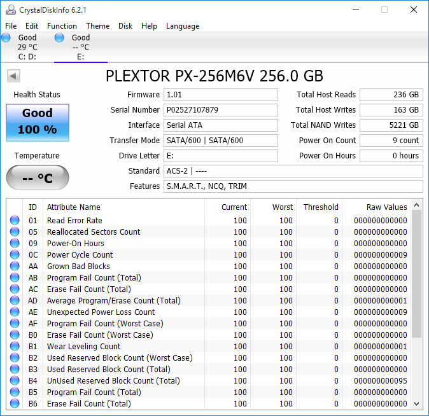
Task: Open the Function menu
Action: click(x=62, y=26)
